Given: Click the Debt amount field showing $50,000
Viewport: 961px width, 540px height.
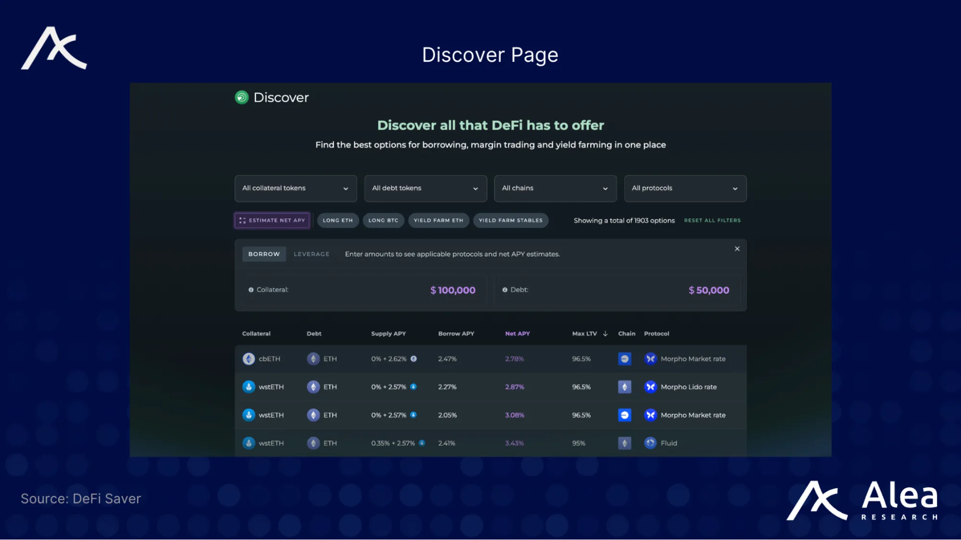Looking at the screenshot, I should tap(709, 290).
